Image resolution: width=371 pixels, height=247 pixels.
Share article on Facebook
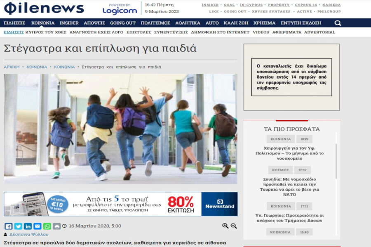coord(8,226)
